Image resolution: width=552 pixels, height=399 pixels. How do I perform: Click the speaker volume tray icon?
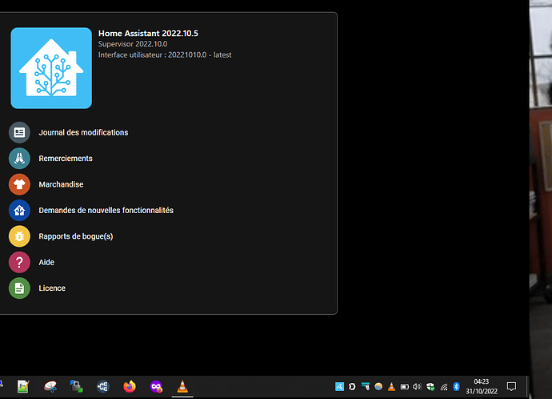417,387
